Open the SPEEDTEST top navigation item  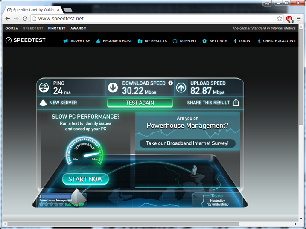[33, 29]
